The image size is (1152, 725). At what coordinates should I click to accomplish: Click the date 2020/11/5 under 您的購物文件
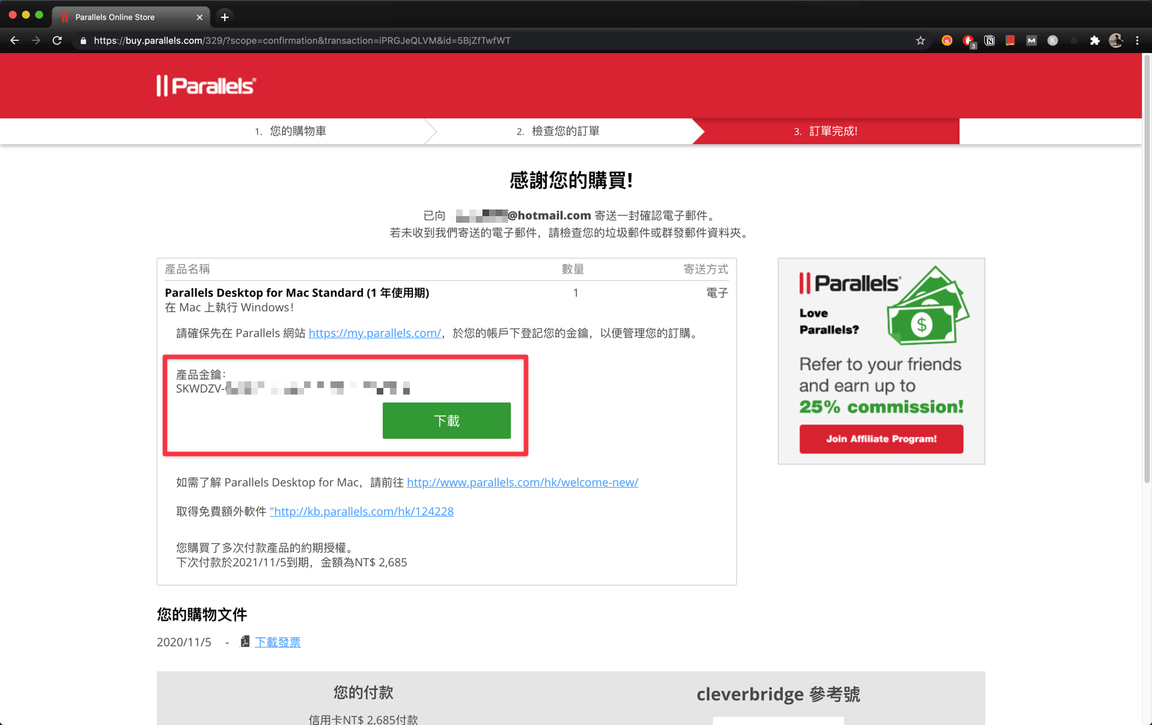184,642
